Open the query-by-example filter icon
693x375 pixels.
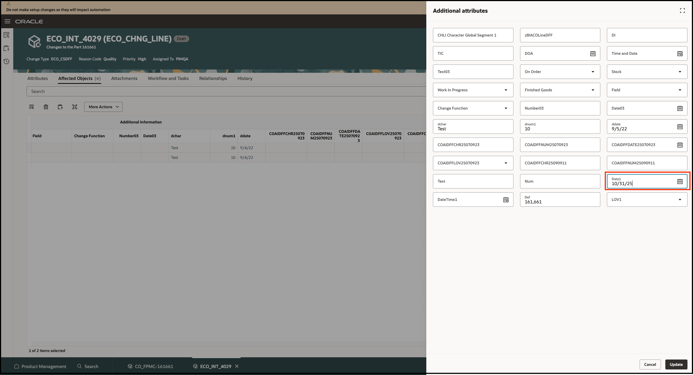click(x=32, y=107)
